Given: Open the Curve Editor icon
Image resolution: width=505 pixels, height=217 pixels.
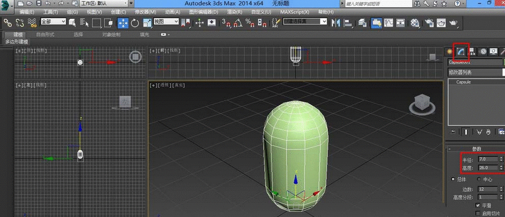Looking at the screenshot, I should (389, 23).
